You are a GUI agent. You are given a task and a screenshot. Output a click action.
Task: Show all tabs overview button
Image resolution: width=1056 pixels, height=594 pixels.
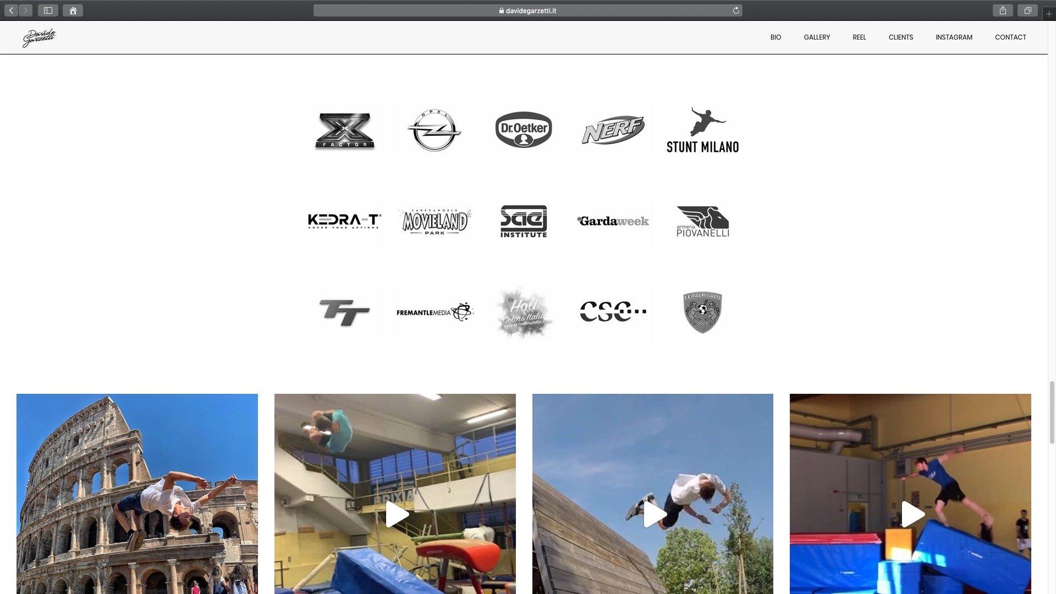(x=1027, y=10)
